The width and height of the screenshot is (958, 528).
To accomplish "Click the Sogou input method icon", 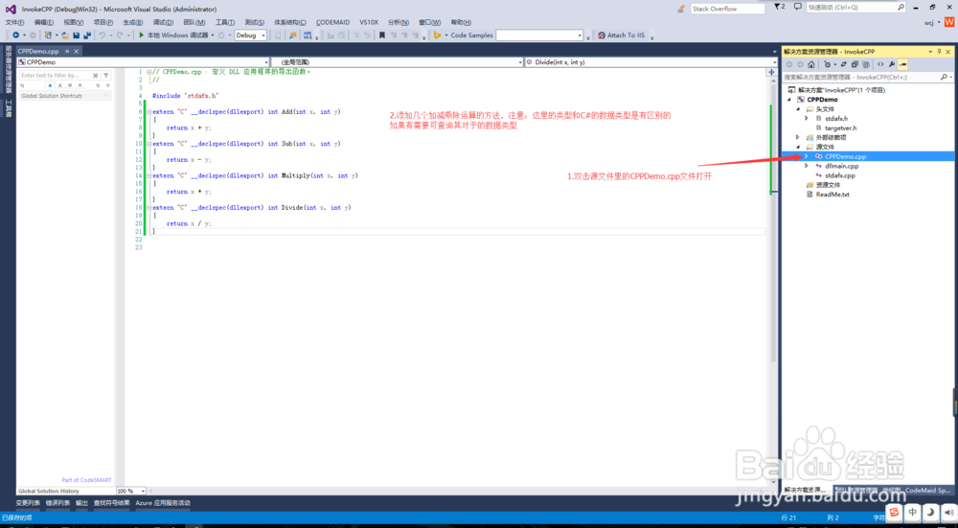I will pos(894,512).
